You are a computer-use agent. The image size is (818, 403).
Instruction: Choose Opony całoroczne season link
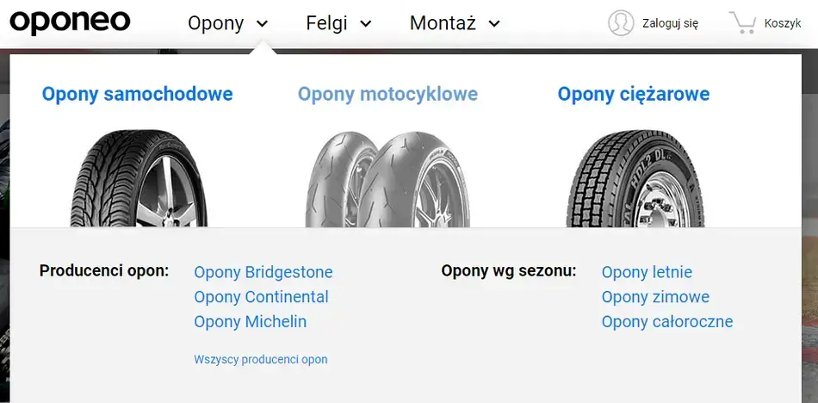[x=667, y=322]
